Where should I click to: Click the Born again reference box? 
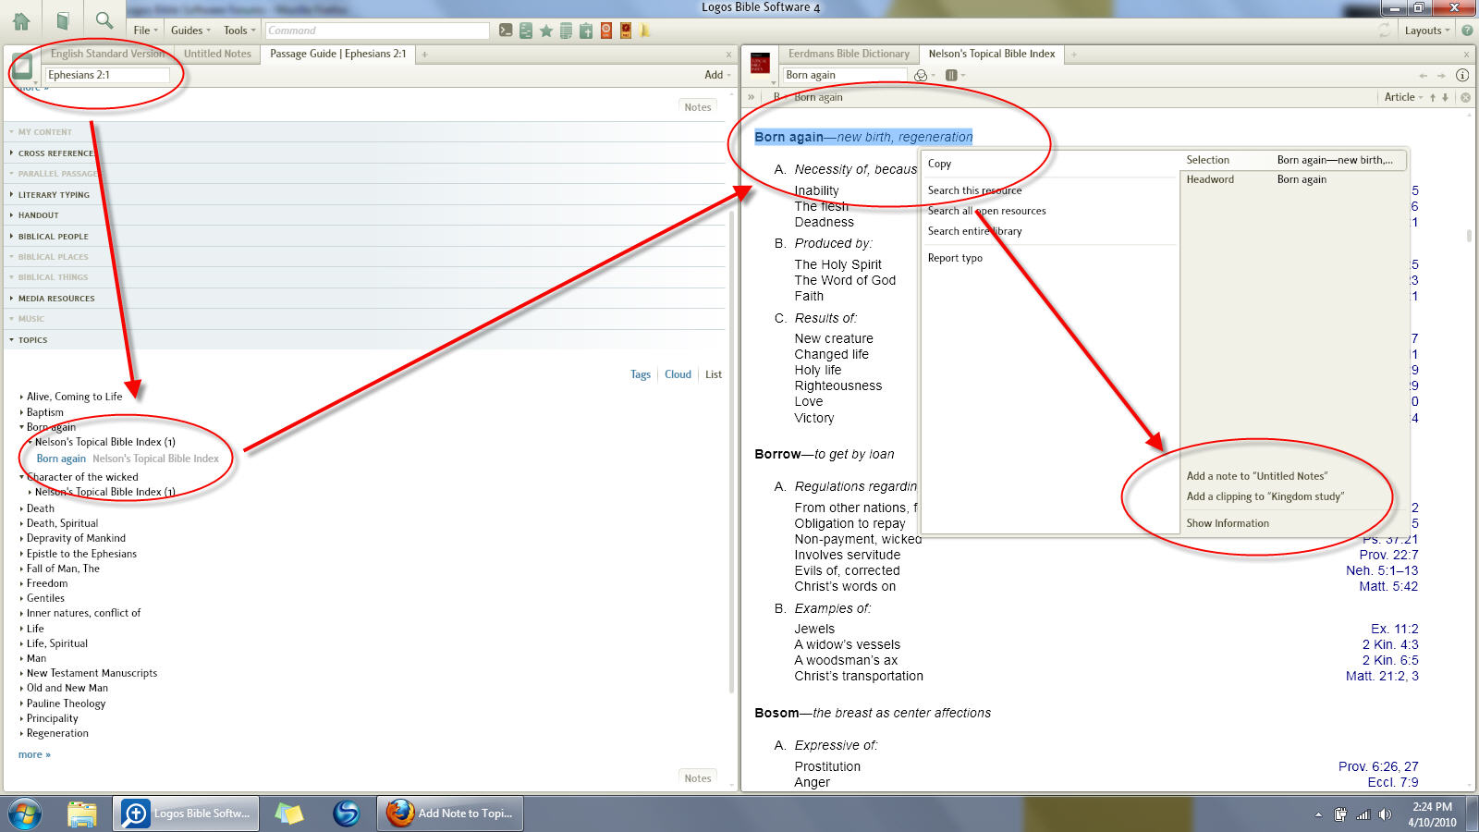pyautogui.click(x=845, y=75)
